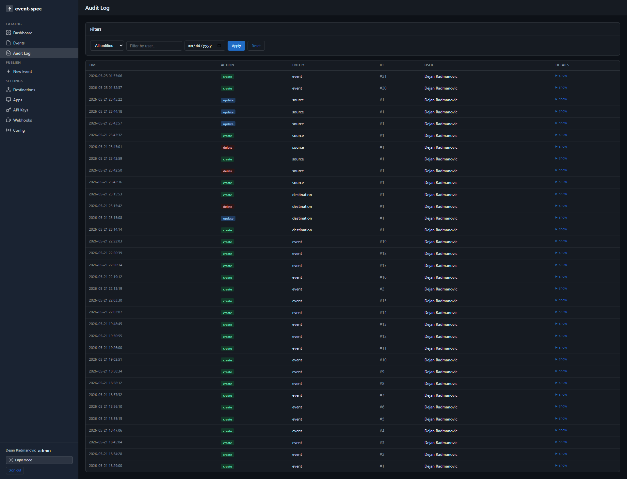Click the create badge for event #21

click(227, 77)
